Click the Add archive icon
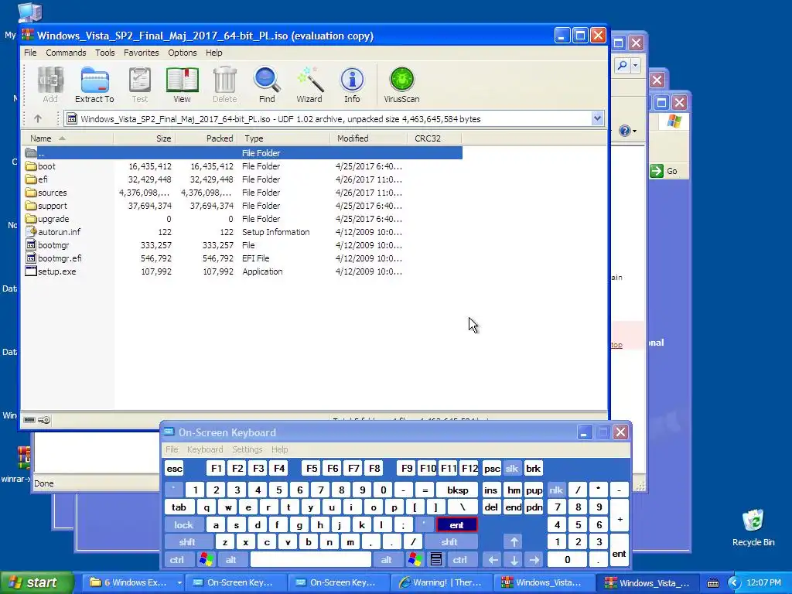This screenshot has height=594, width=792. coord(50,85)
